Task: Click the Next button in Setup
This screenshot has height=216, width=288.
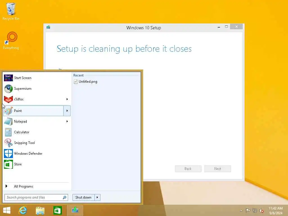Action: tap(218, 169)
